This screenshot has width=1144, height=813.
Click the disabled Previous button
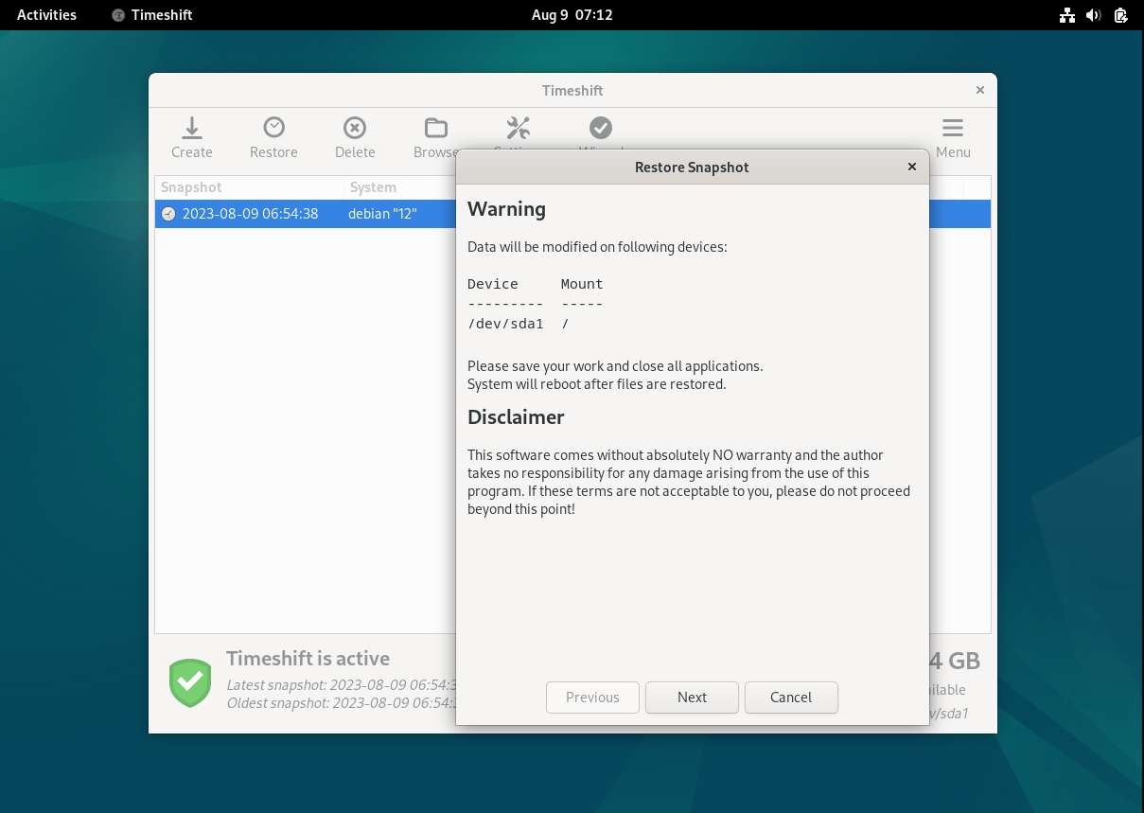(592, 698)
